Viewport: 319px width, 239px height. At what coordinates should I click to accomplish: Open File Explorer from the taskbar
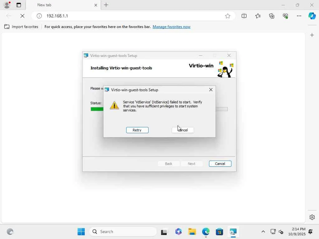[x=192, y=232]
